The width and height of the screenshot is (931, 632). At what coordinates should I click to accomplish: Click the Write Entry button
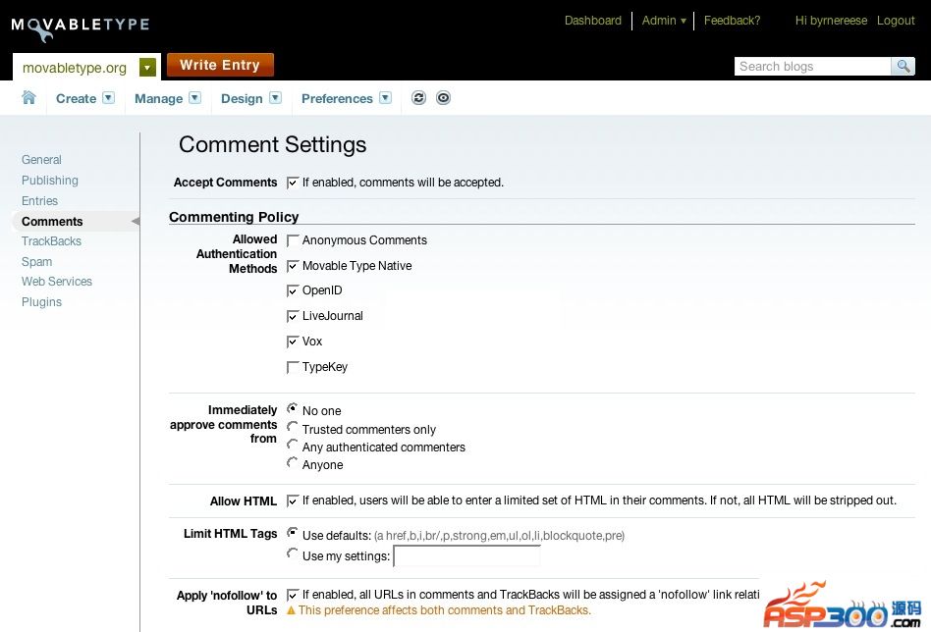(x=220, y=65)
